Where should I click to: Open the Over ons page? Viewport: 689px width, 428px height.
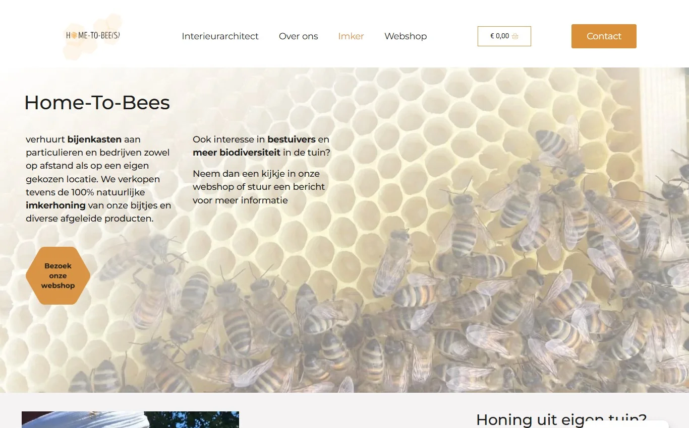pos(298,36)
